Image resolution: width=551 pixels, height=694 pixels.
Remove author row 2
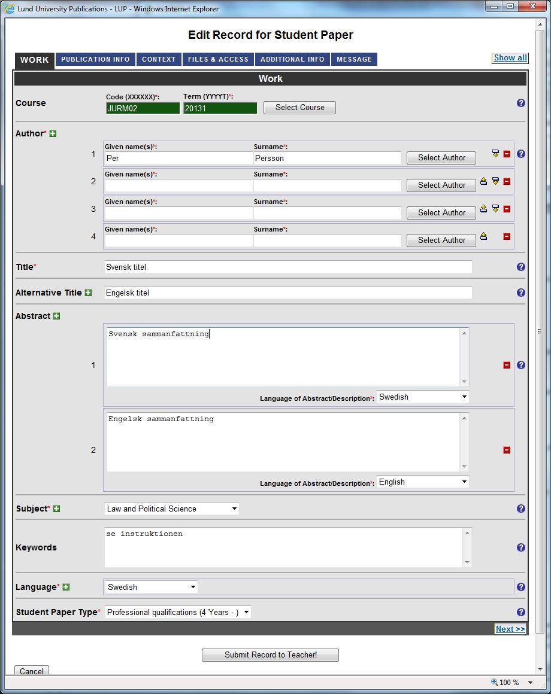507,181
